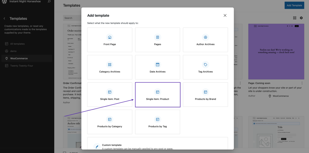
Task: Pick the Author Archives template tile
Action: pyautogui.click(x=205, y=40)
